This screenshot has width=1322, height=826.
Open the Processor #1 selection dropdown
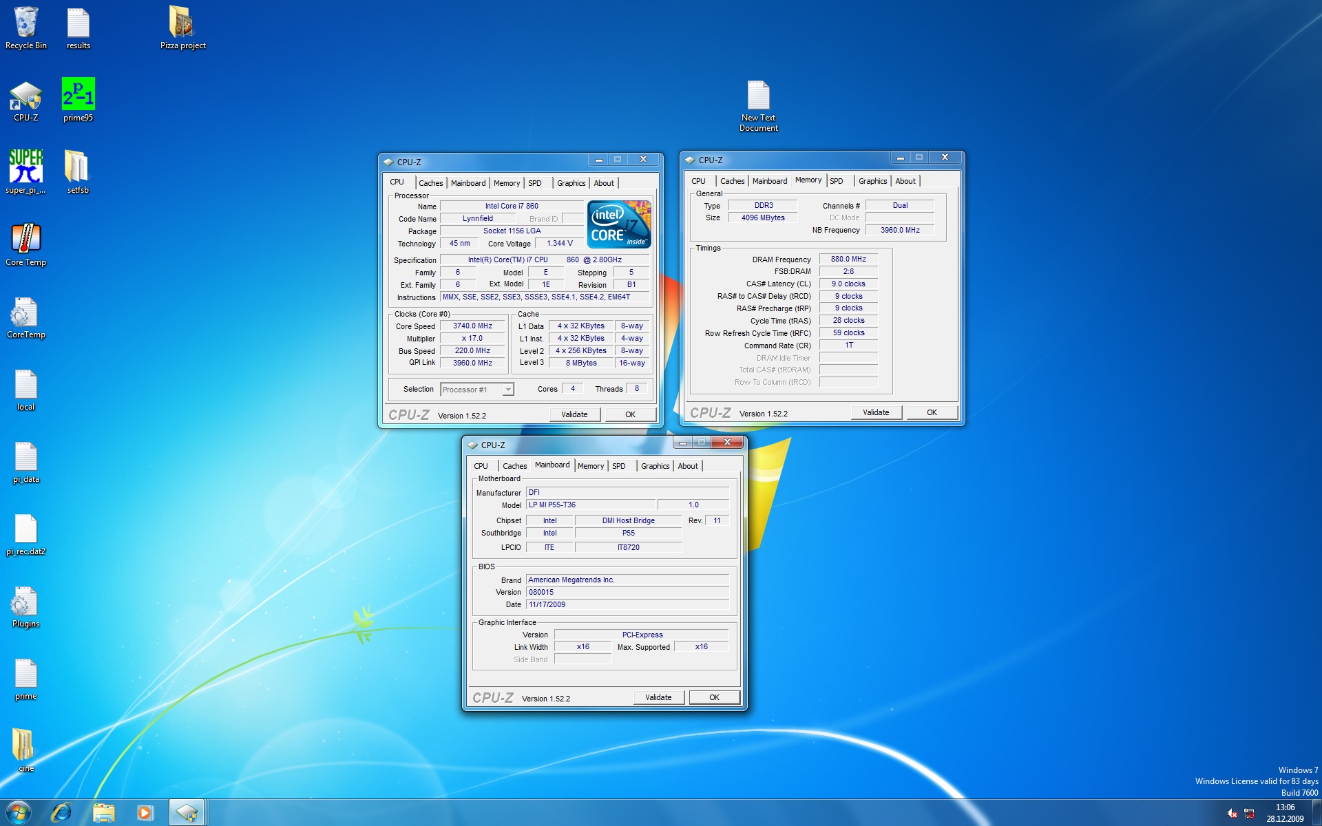(x=476, y=390)
